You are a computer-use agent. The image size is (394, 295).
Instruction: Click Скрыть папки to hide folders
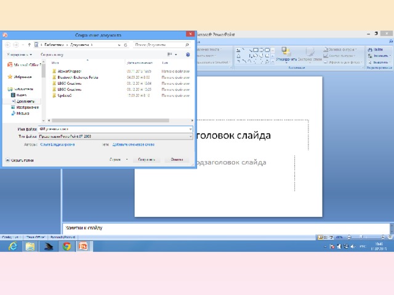tap(20, 160)
